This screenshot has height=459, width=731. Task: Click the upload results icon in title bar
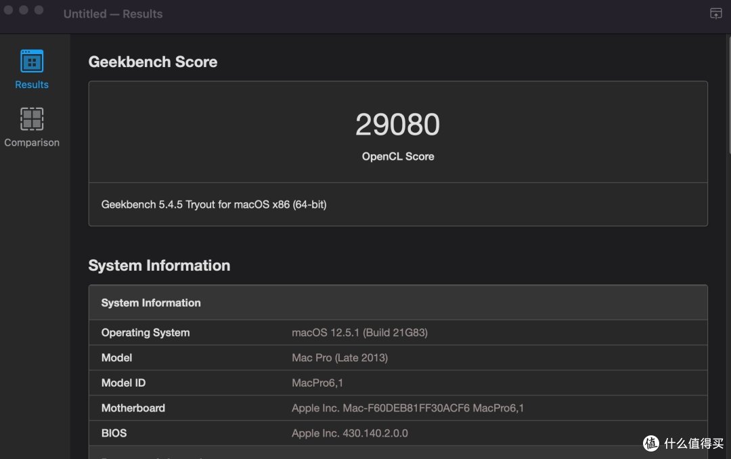[x=715, y=14]
